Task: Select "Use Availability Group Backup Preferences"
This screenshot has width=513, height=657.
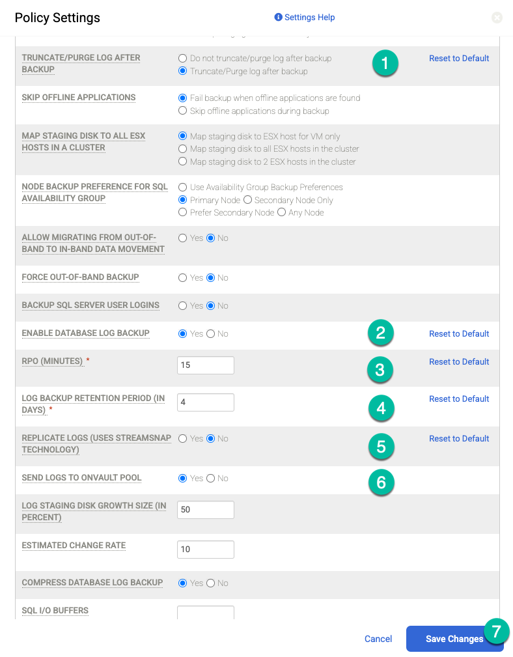Action: pyautogui.click(x=183, y=187)
